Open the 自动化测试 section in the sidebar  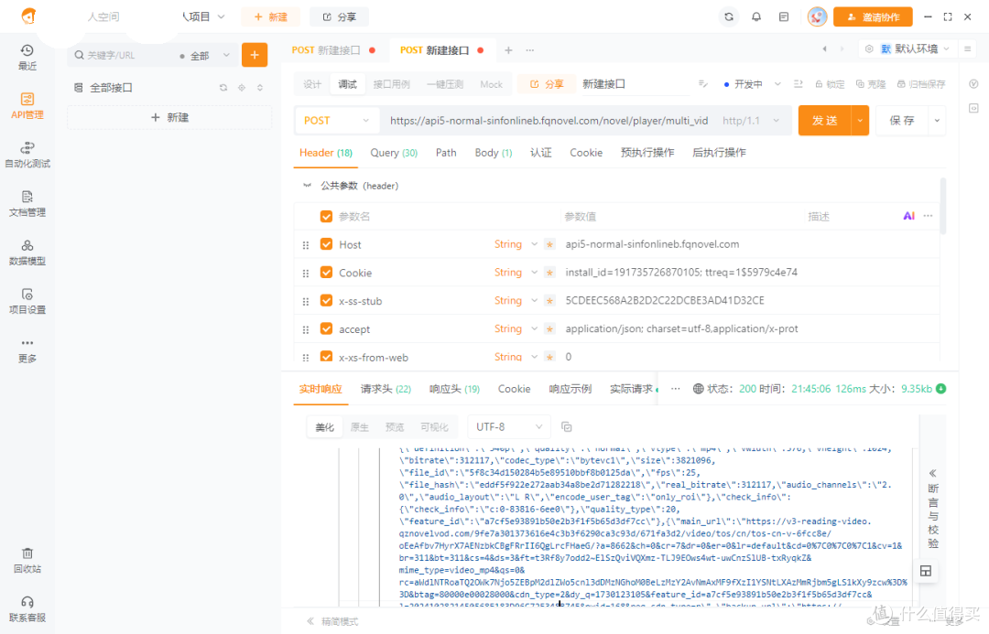pos(27,154)
